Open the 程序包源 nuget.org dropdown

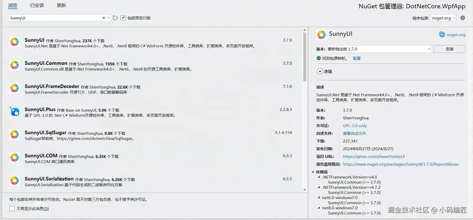tap(443, 18)
